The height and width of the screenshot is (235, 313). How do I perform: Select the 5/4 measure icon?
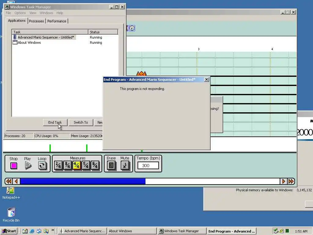[86, 165]
